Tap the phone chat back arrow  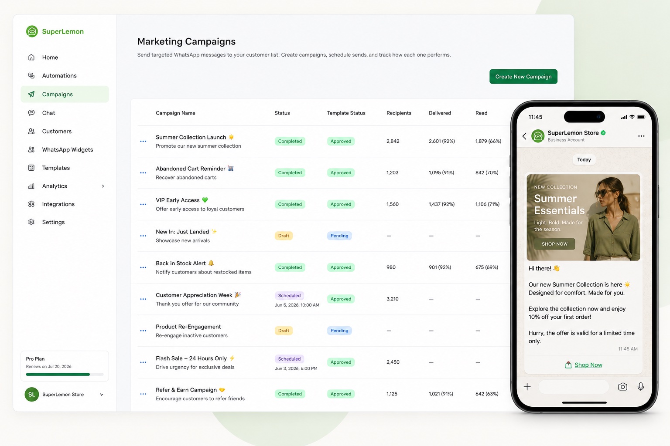(524, 136)
